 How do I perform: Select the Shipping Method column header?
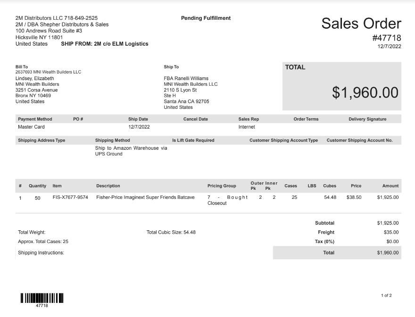[113, 140]
